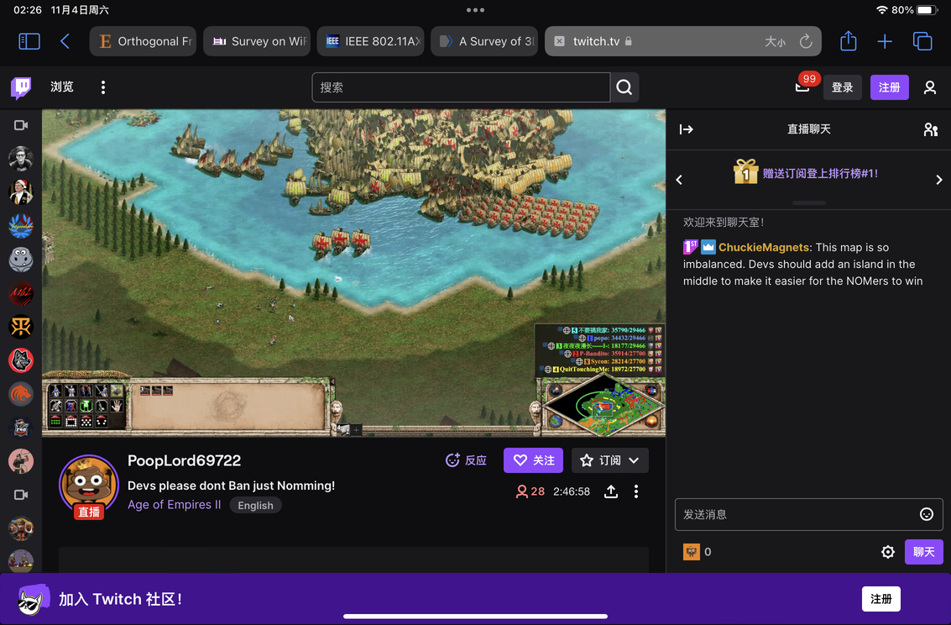Open the more options menu beside 浏览
This screenshot has width=951, height=625.
(103, 87)
